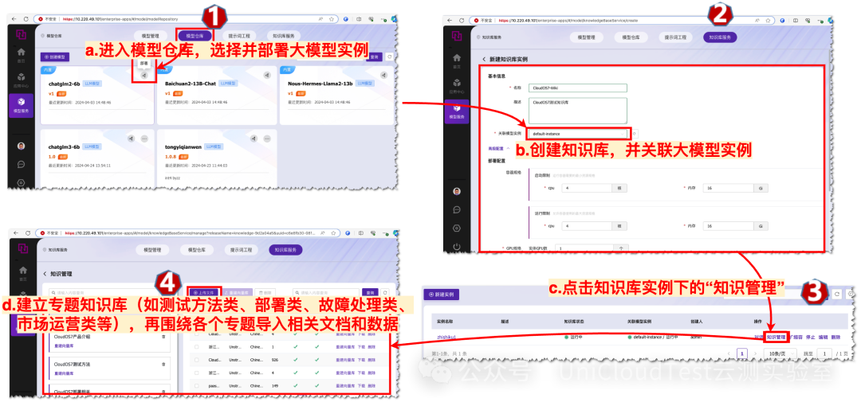Open zhishiku1 instance link
The height and width of the screenshot is (406, 861).
446,337
